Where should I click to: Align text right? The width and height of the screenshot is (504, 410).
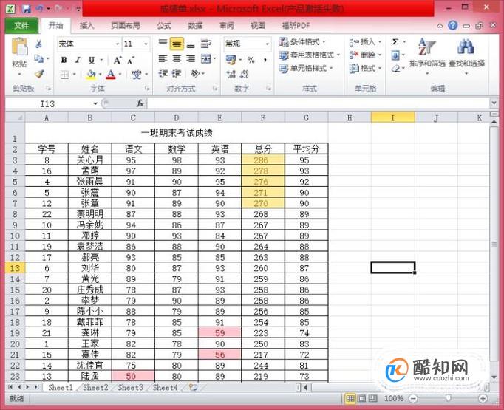pyautogui.click(x=191, y=59)
